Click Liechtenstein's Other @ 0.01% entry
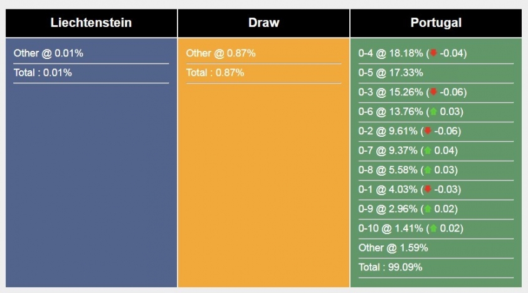The height and width of the screenshot is (293, 528). (x=48, y=53)
